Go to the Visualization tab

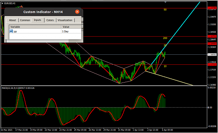pyautogui.click(x=65, y=20)
